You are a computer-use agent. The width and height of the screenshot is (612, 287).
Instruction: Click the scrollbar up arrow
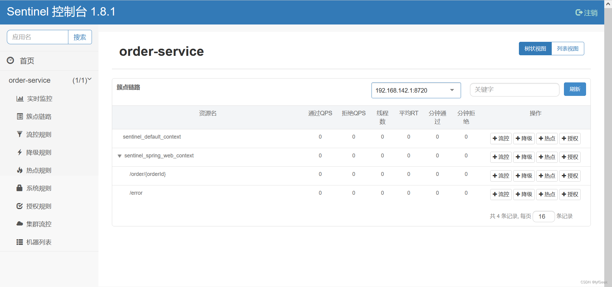pos(608,4)
